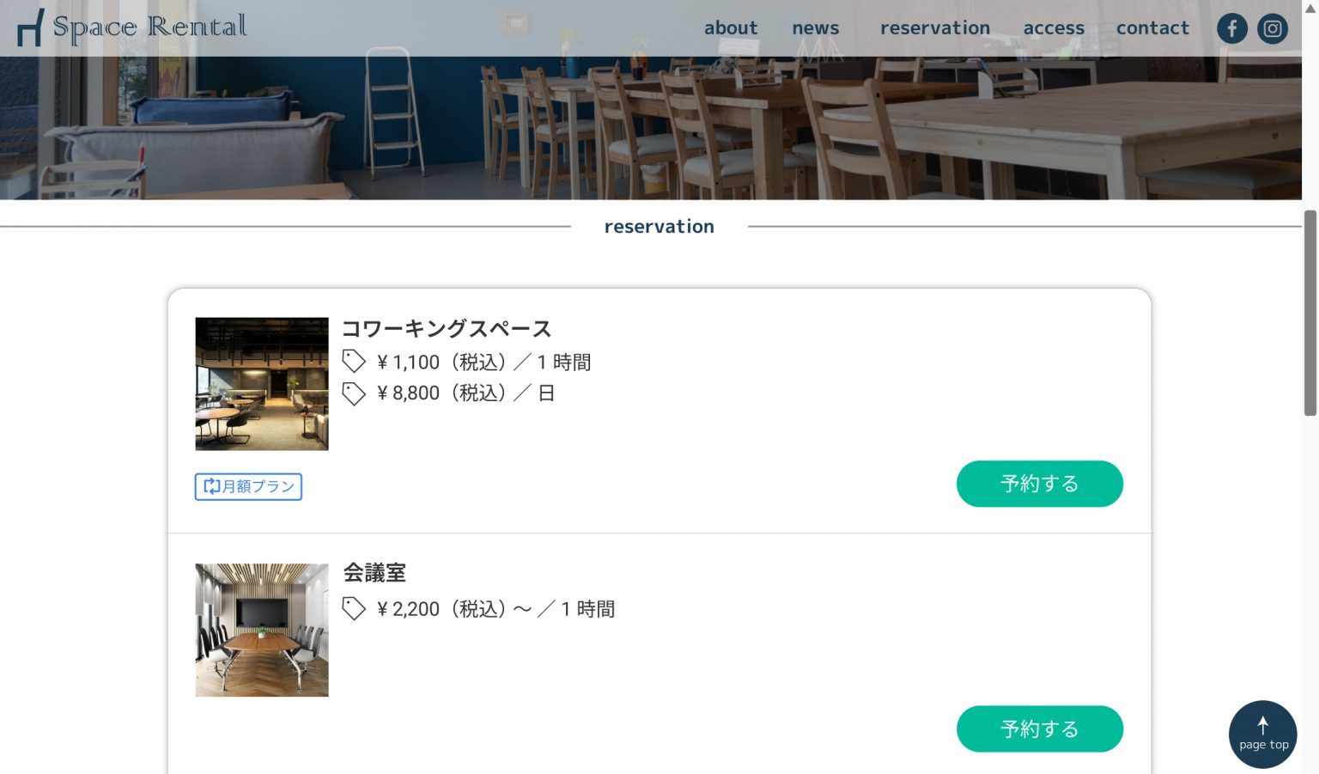The width and height of the screenshot is (1319, 774).
Task: Go to the news section
Action: [x=815, y=28]
